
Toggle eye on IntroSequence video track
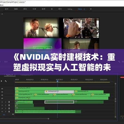tap(2, 92)
